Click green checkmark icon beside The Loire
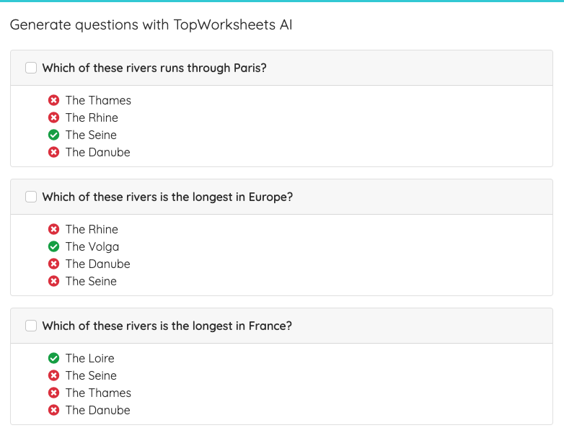 pyautogui.click(x=53, y=358)
